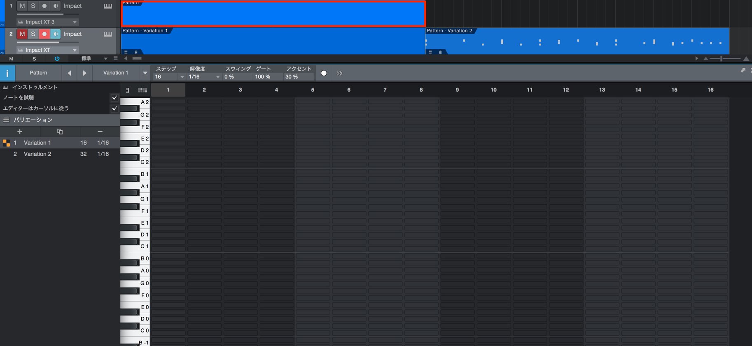Click step column header 1
This screenshot has height=346, width=752.
pyautogui.click(x=168, y=90)
